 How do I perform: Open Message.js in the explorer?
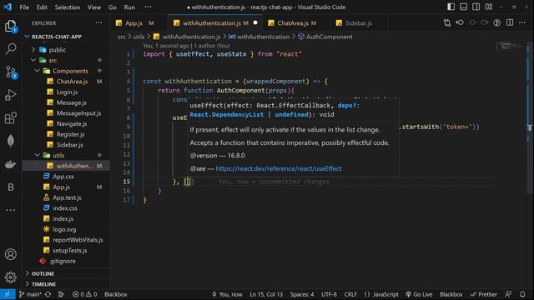coord(72,102)
